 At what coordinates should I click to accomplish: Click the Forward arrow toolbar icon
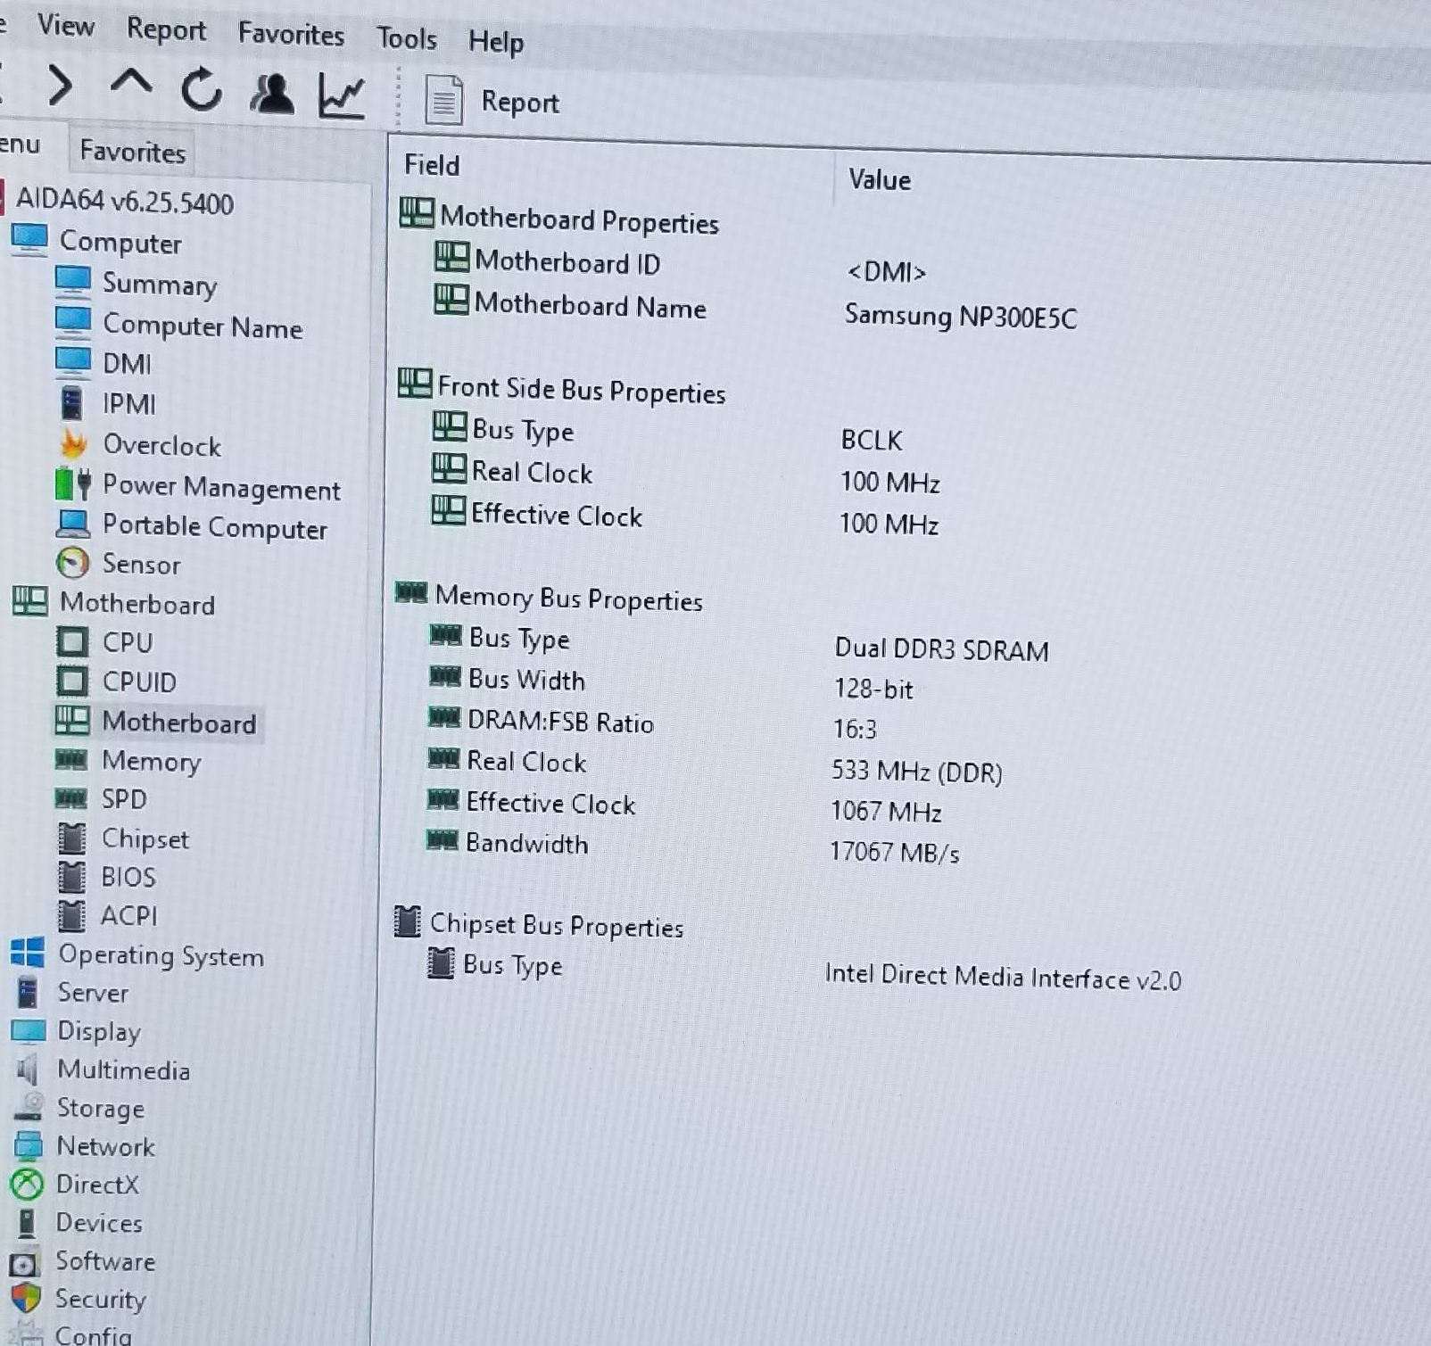pos(60,86)
